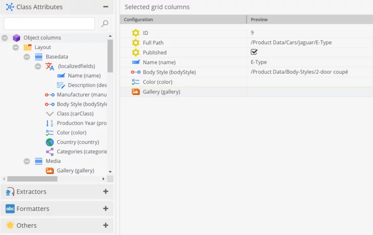
Task: Click the tree scroll down arrow
Action: (x=110, y=172)
